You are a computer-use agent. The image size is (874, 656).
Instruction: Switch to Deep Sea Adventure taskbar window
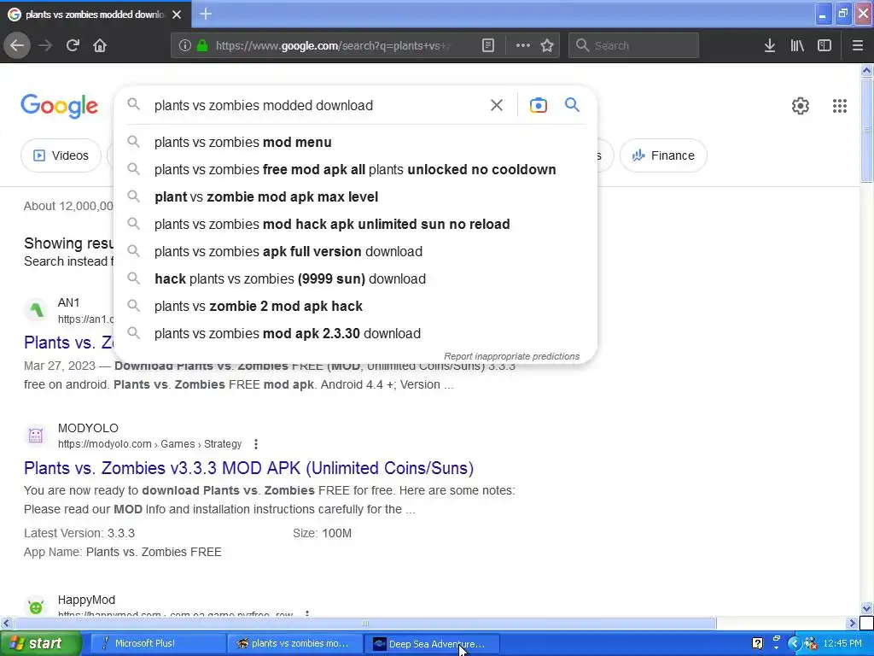432,644
